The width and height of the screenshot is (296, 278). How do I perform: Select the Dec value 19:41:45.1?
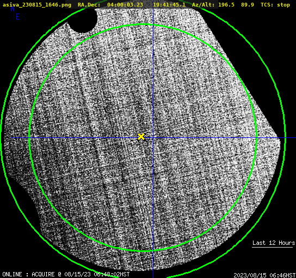tap(169, 5)
